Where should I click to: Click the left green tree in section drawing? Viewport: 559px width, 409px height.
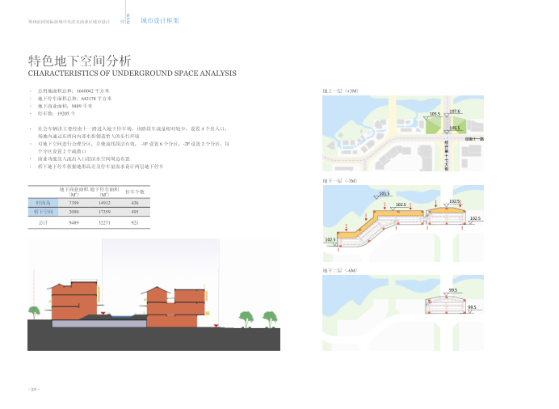pos(34,312)
